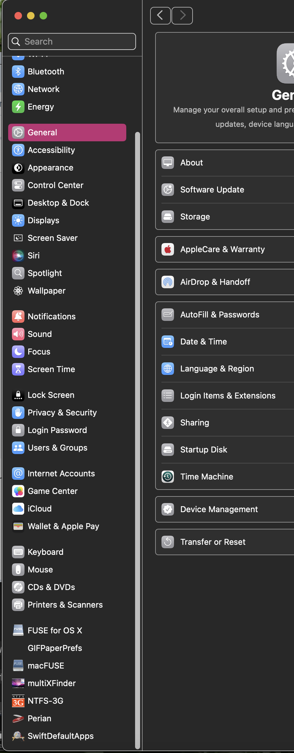Open Spotlight magnifier icon
The width and height of the screenshot is (294, 753).
tap(18, 273)
